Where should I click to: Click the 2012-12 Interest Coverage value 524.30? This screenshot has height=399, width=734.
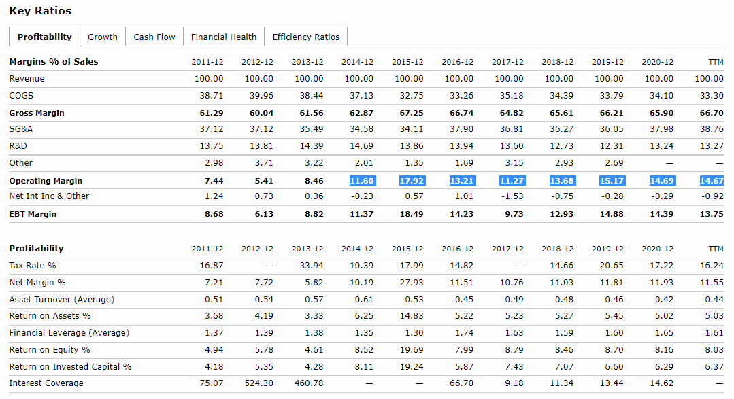pyautogui.click(x=259, y=383)
